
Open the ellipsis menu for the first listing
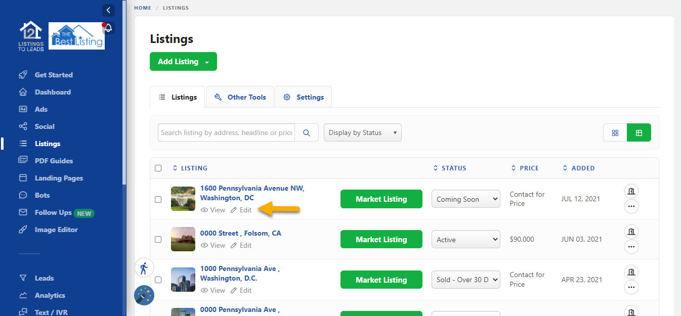(x=631, y=206)
